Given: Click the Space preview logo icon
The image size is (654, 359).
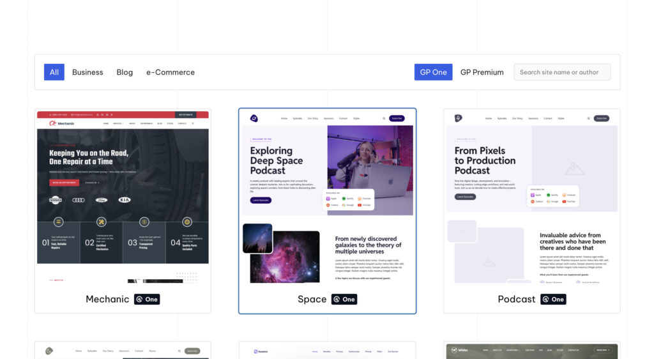Looking at the screenshot, I should 254,118.
